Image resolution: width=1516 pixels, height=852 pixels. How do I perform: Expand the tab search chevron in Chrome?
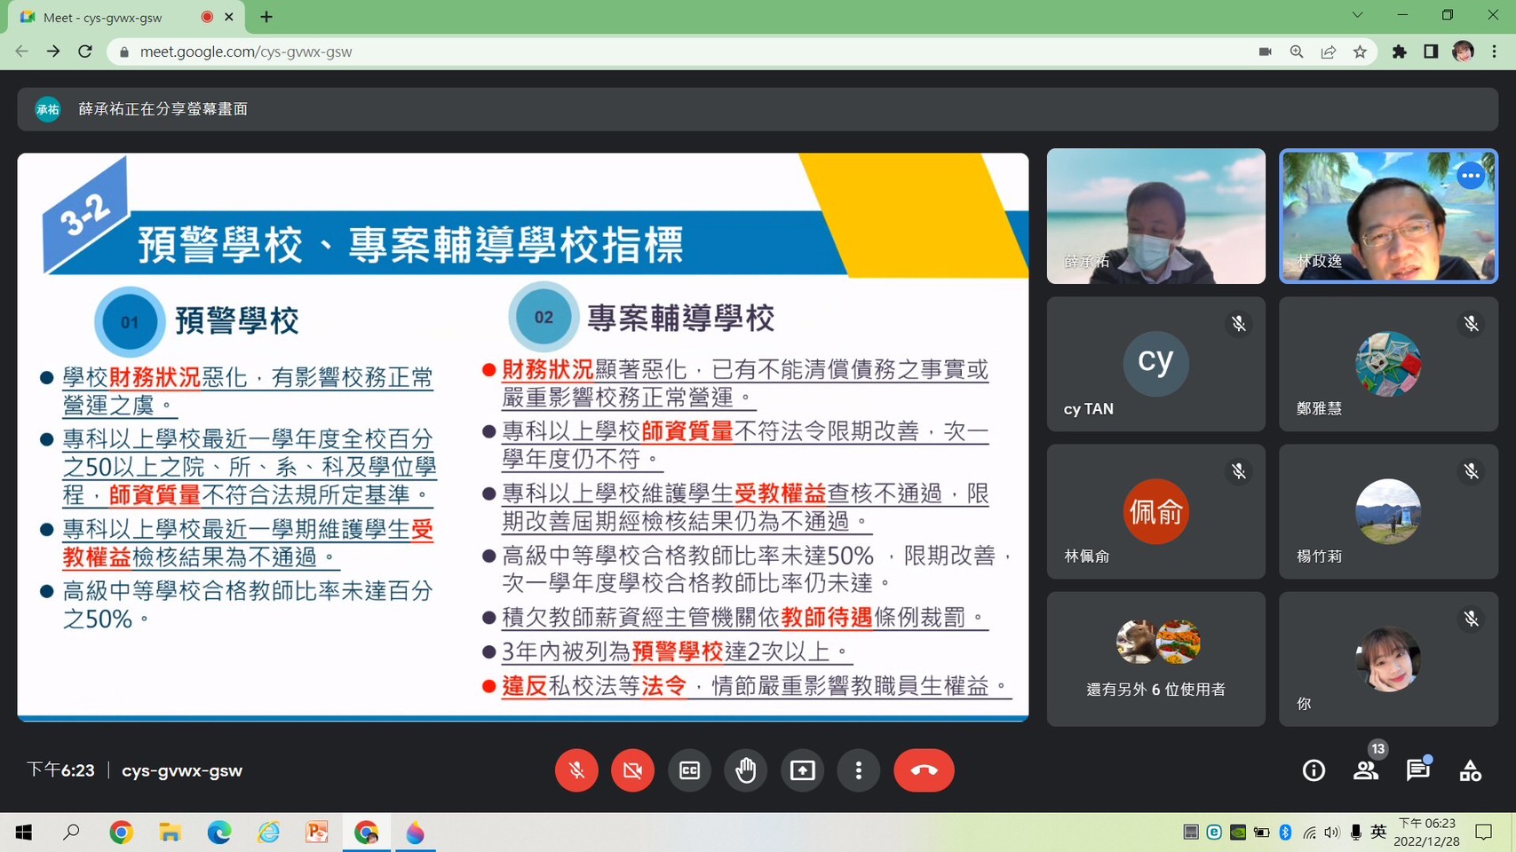[x=1357, y=15]
